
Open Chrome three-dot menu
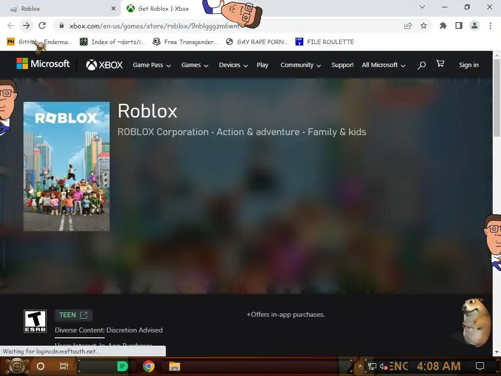pyautogui.click(x=490, y=25)
